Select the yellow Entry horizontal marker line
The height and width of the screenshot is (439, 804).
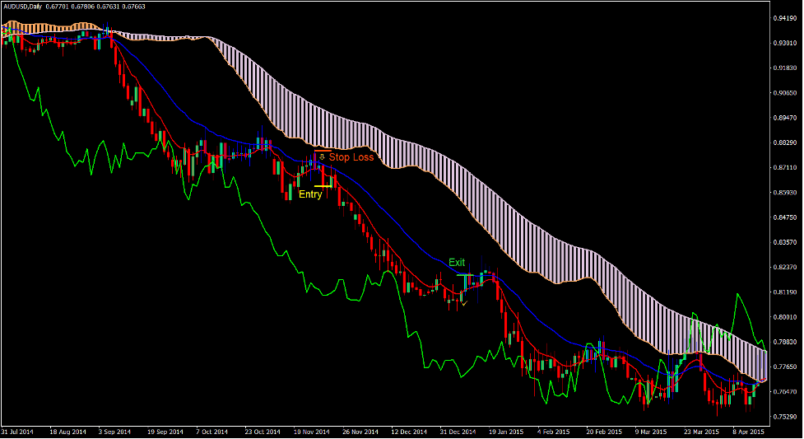(323, 186)
